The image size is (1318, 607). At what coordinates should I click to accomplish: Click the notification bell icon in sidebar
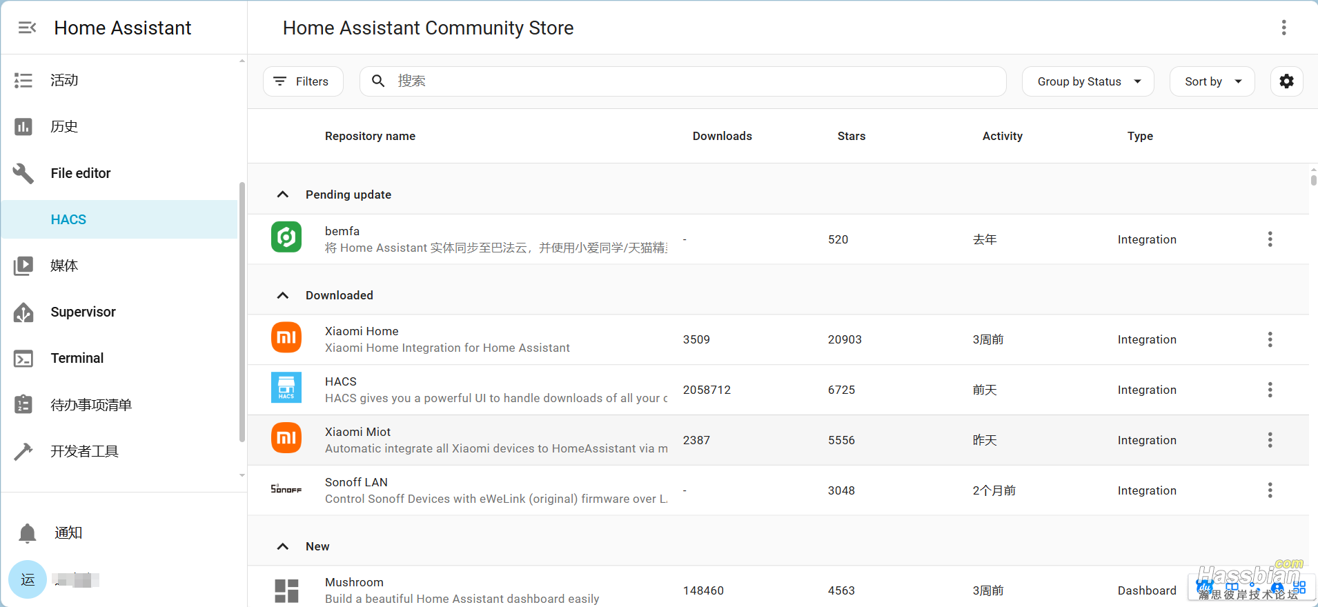tap(28, 533)
